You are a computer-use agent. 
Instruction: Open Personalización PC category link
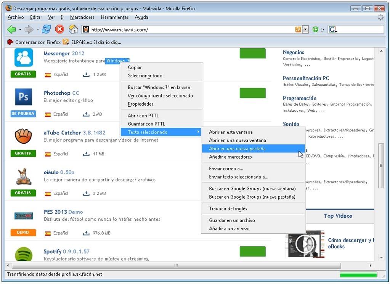click(306, 78)
